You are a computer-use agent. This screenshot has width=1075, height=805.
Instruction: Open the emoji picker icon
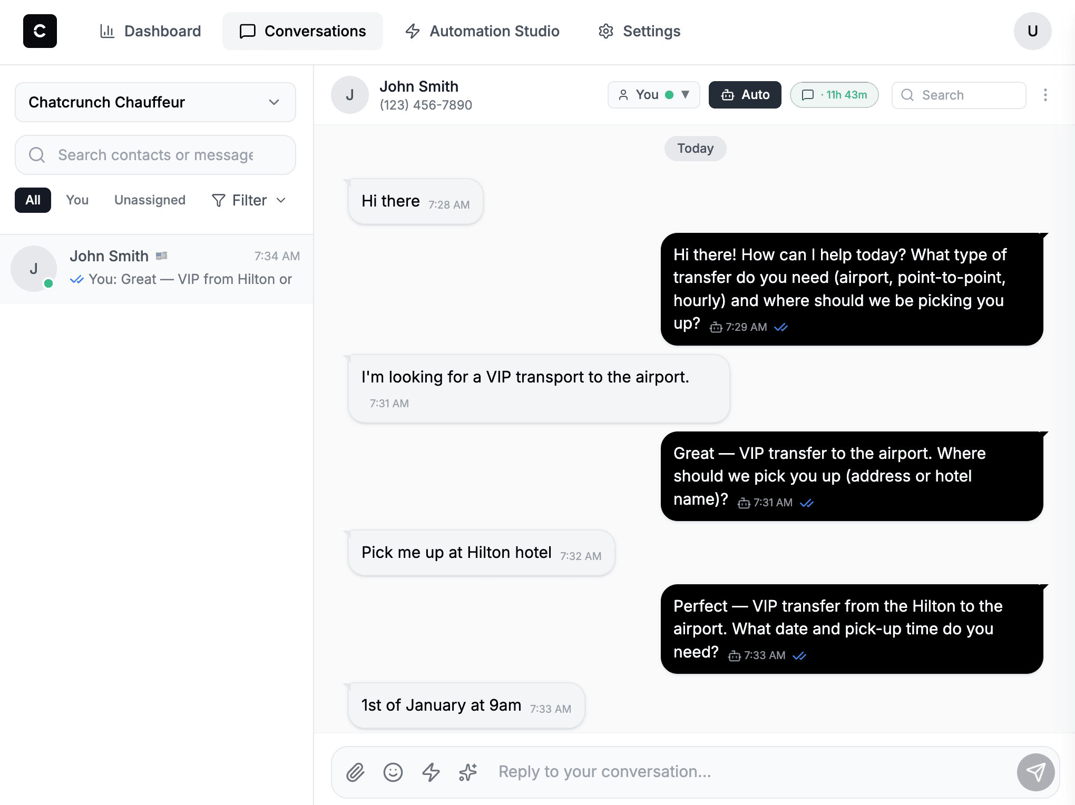pos(393,772)
